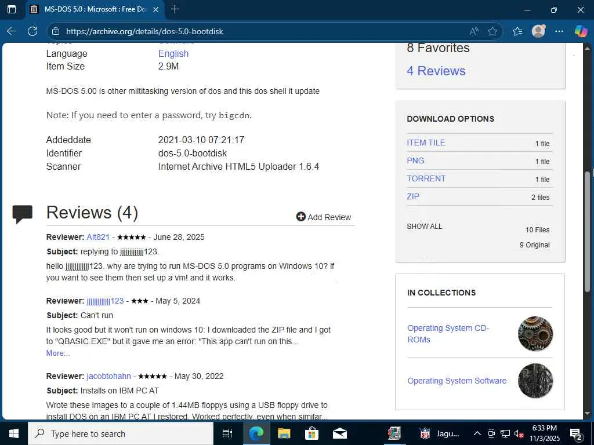The width and height of the screenshot is (594, 445).
Task: Click the reviews speech bubble icon
Action: (x=23, y=214)
